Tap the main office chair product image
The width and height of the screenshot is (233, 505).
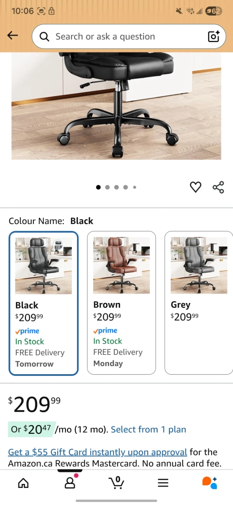(116, 106)
